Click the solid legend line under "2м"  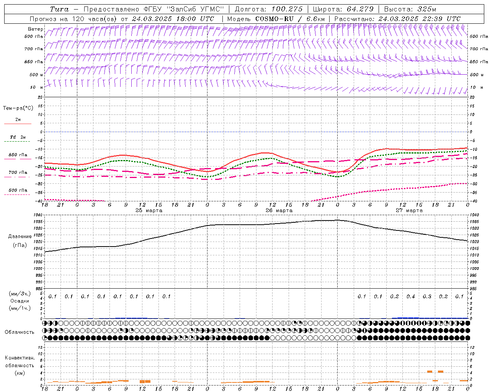point(18,124)
